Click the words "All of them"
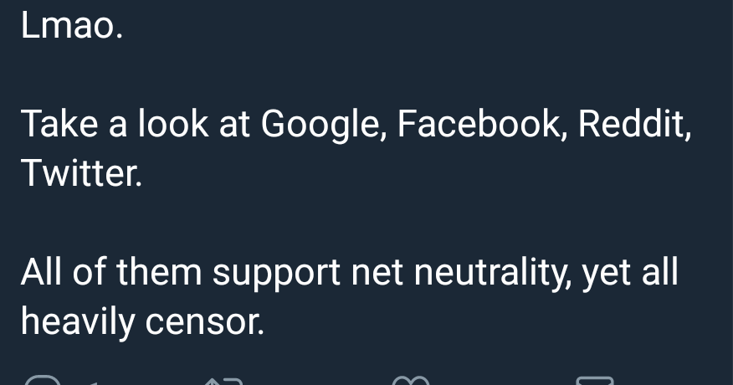Screen dimensions: 733x385 pos(111,272)
